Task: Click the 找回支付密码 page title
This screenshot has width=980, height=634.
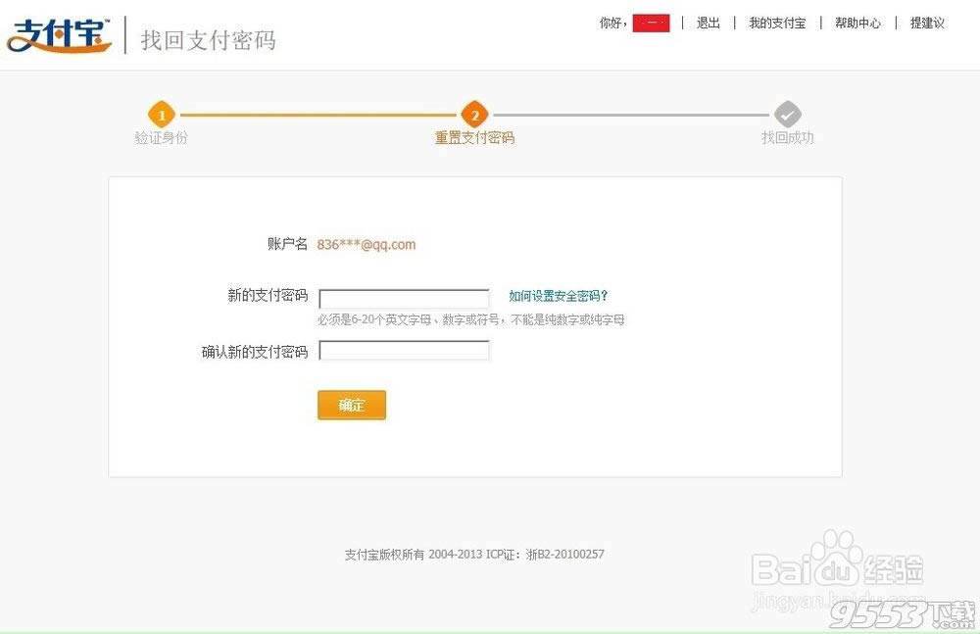Action: click(208, 39)
